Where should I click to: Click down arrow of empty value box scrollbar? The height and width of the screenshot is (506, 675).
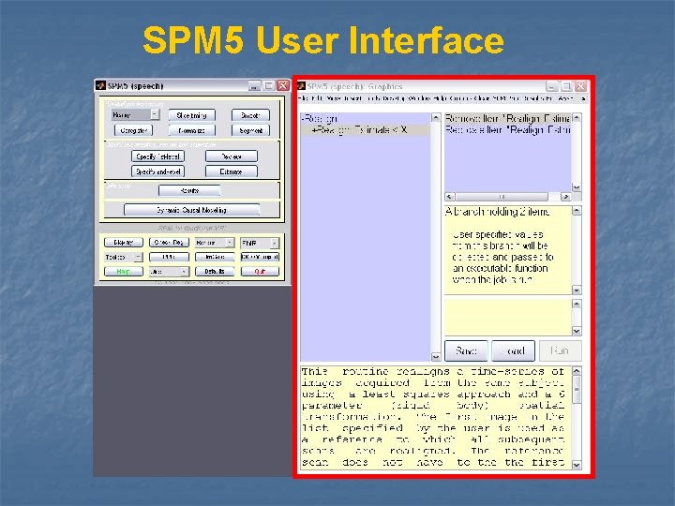(x=577, y=331)
